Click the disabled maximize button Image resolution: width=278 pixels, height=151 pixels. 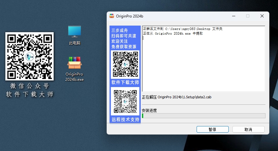248,16
